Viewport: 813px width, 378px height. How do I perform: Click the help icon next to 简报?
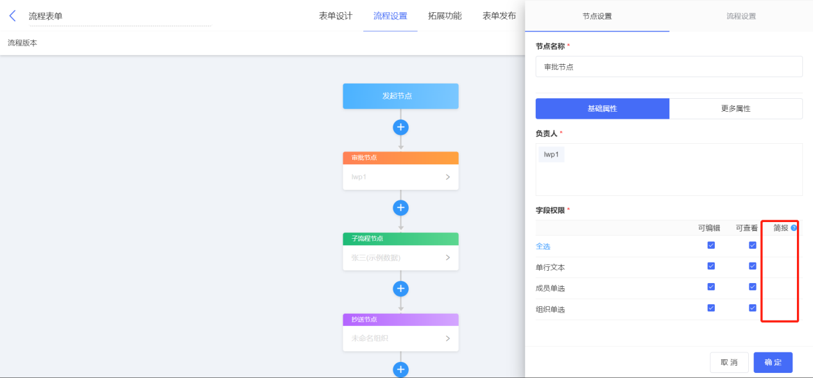tap(794, 228)
